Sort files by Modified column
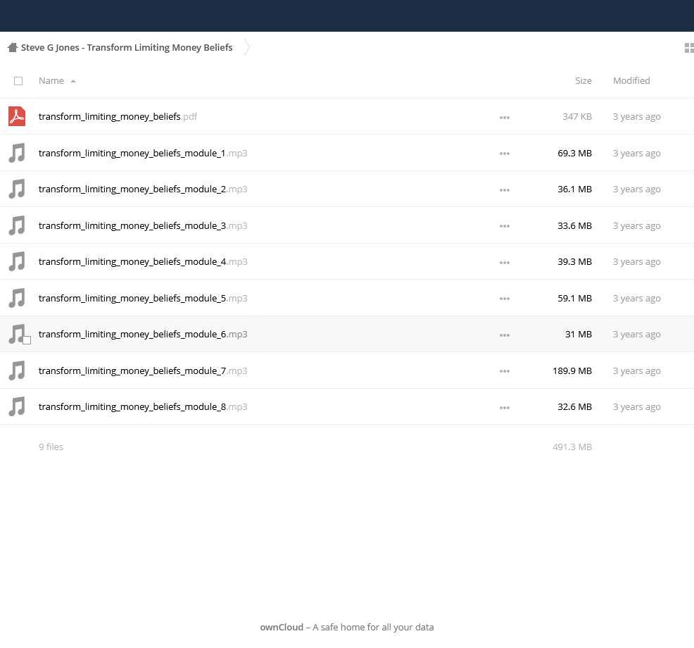This screenshot has width=694, height=648. click(x=631, y=80)
